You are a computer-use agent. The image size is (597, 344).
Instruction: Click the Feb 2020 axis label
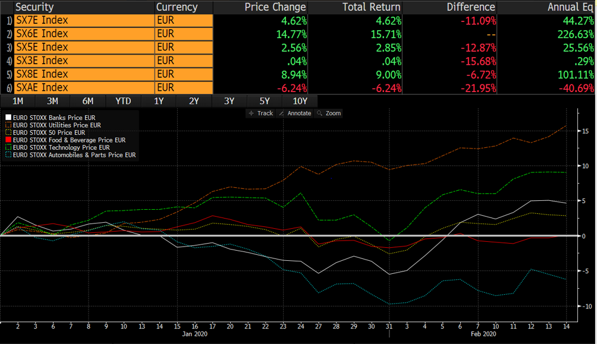coord(483,334)
